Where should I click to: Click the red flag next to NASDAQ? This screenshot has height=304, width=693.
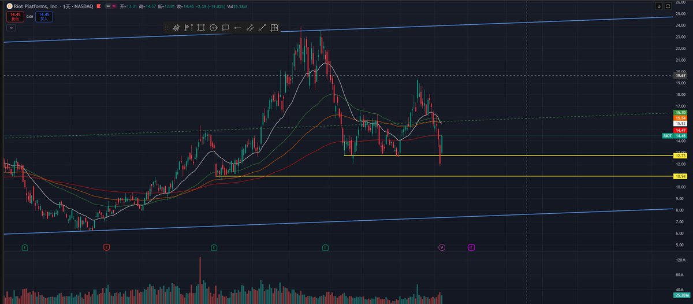click(x=99, y=6)
